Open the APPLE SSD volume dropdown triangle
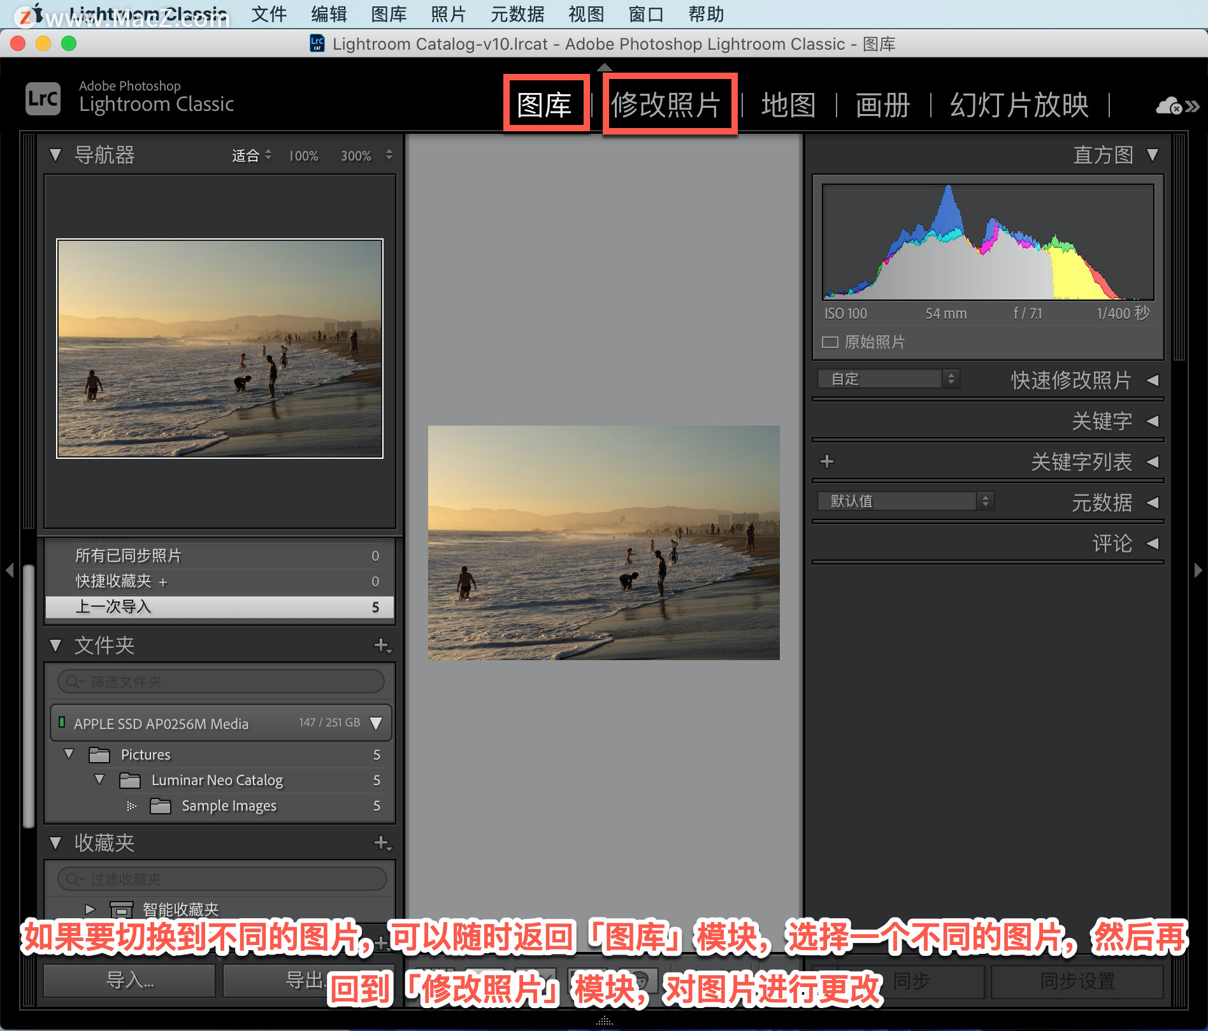The image size is (1208, 1031). click(376, 723)
